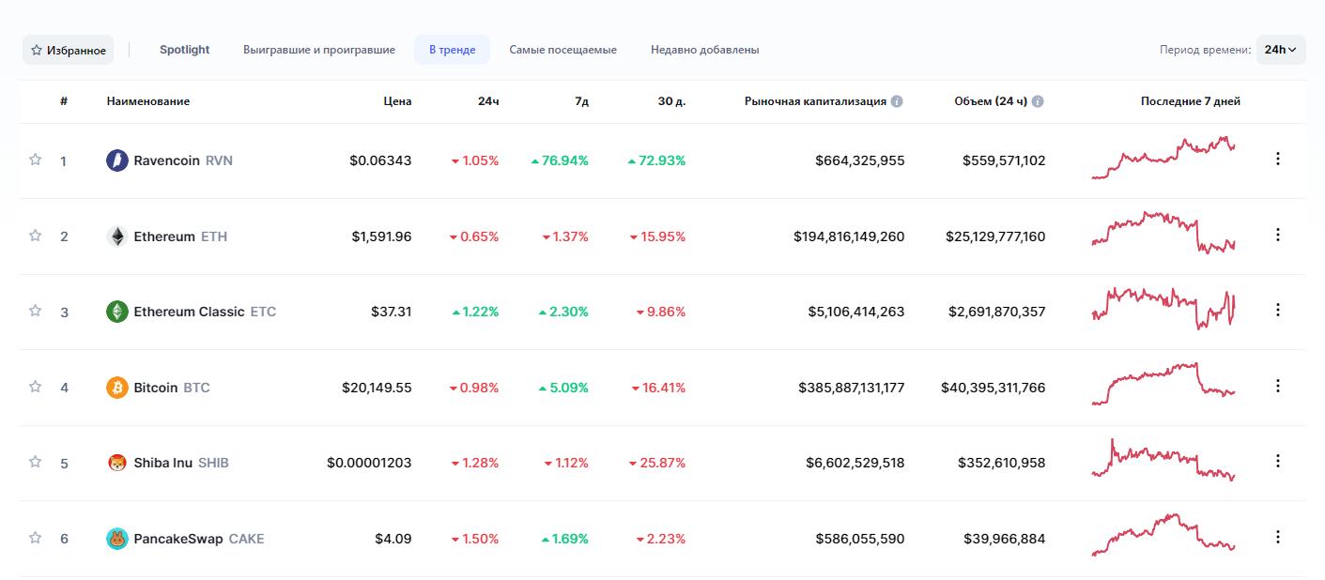Viewport: 1325px width, 580px height.
Task: Toggle favorite star for PancakeSwap
Action: point(36,538)
